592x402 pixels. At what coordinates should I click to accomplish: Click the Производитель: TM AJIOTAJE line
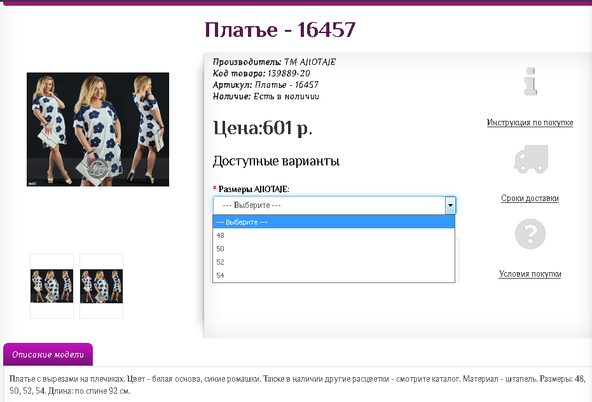[x=275, y=62]
